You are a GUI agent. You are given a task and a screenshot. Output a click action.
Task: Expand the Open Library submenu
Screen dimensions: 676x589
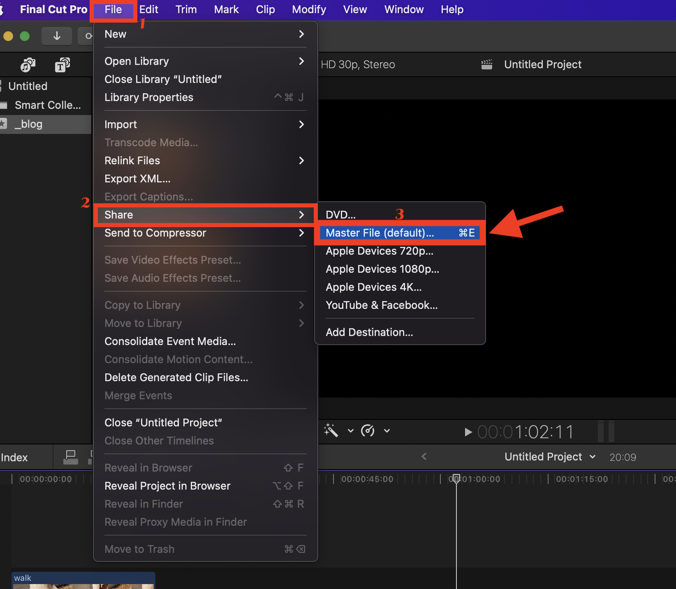pos(205,61)
